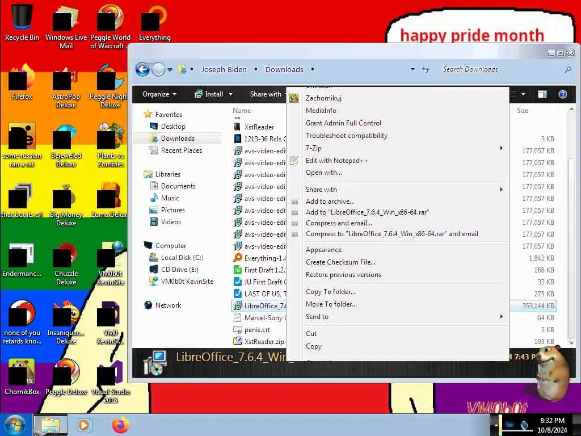Show hidden tray icons arrow
The height and width of the screenshot is (436, 581).
[496, 425]
